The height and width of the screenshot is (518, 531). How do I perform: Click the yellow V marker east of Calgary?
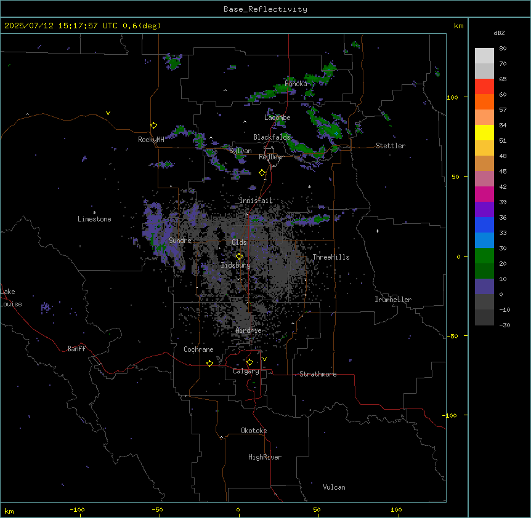tap(264, 359)
